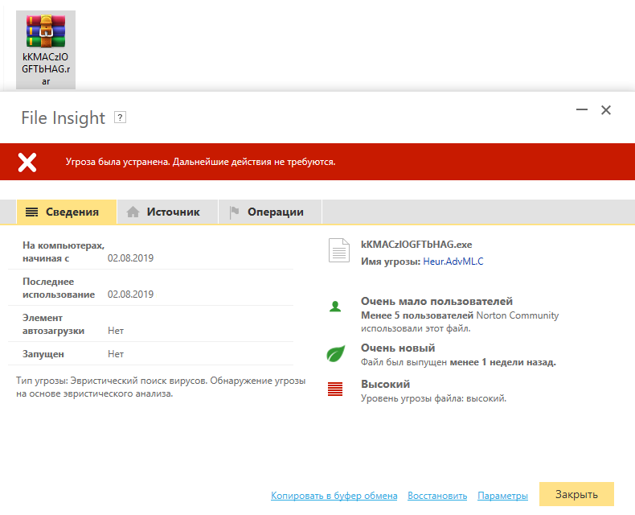Click the Восстановить link
The width and height of the screenshot is (635, 515).
pyautogui.click(x=437, y=496)
